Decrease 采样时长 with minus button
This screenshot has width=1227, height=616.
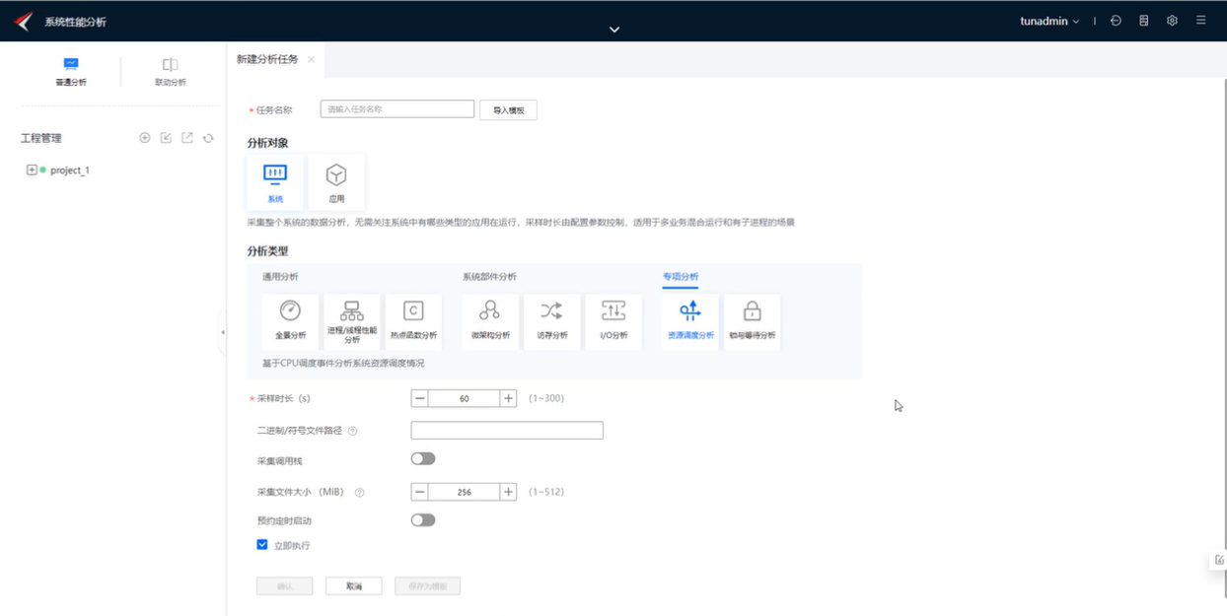pyautogui.click(x=420, y=398)
